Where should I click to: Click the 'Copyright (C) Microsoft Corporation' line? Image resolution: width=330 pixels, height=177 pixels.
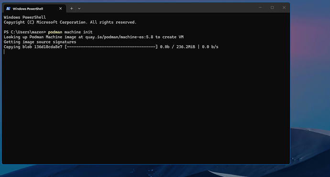(70, 22)
